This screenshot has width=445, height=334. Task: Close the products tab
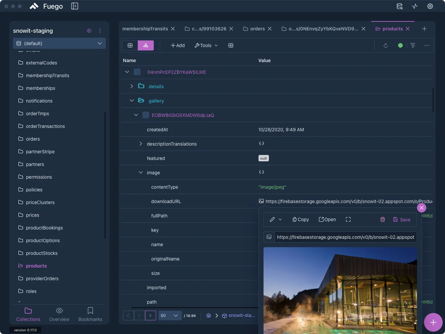(x=408, y=29)
